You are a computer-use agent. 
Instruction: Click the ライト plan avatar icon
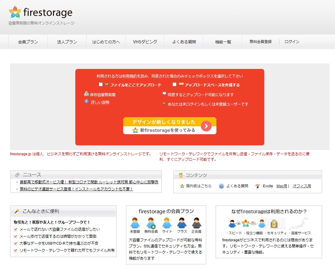pos(167,223)
